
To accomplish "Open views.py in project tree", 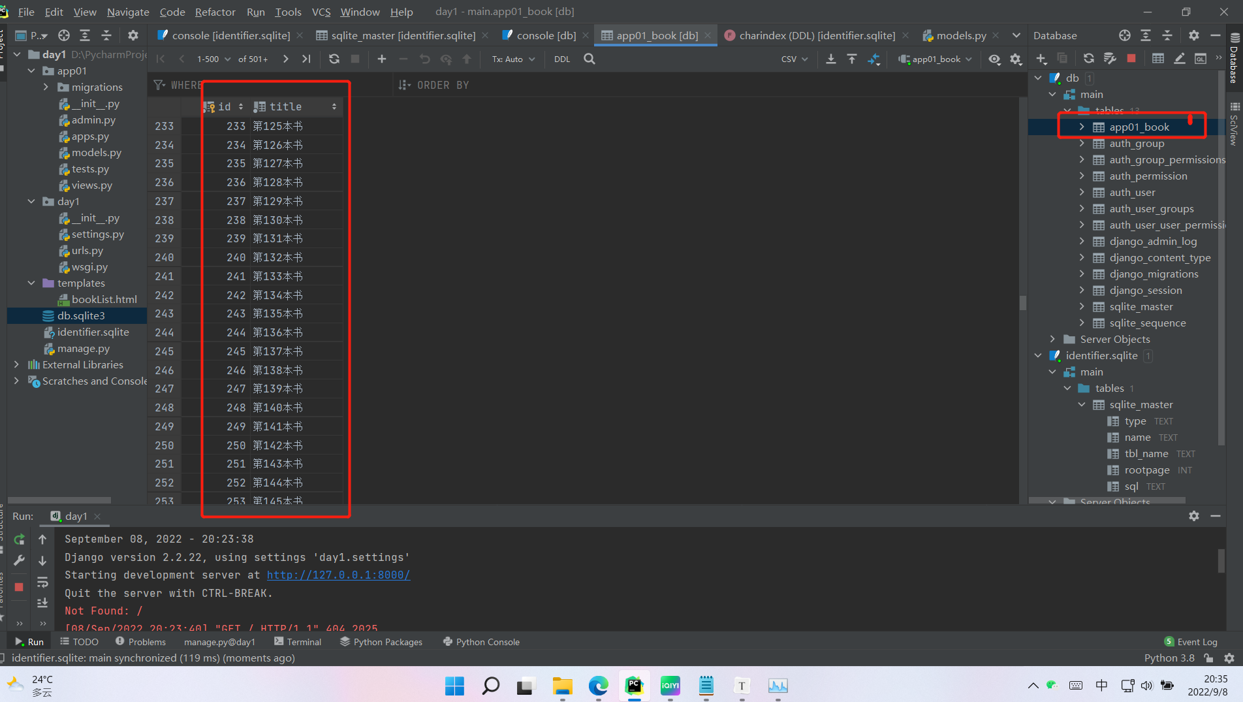I will (x=91, y=185).
